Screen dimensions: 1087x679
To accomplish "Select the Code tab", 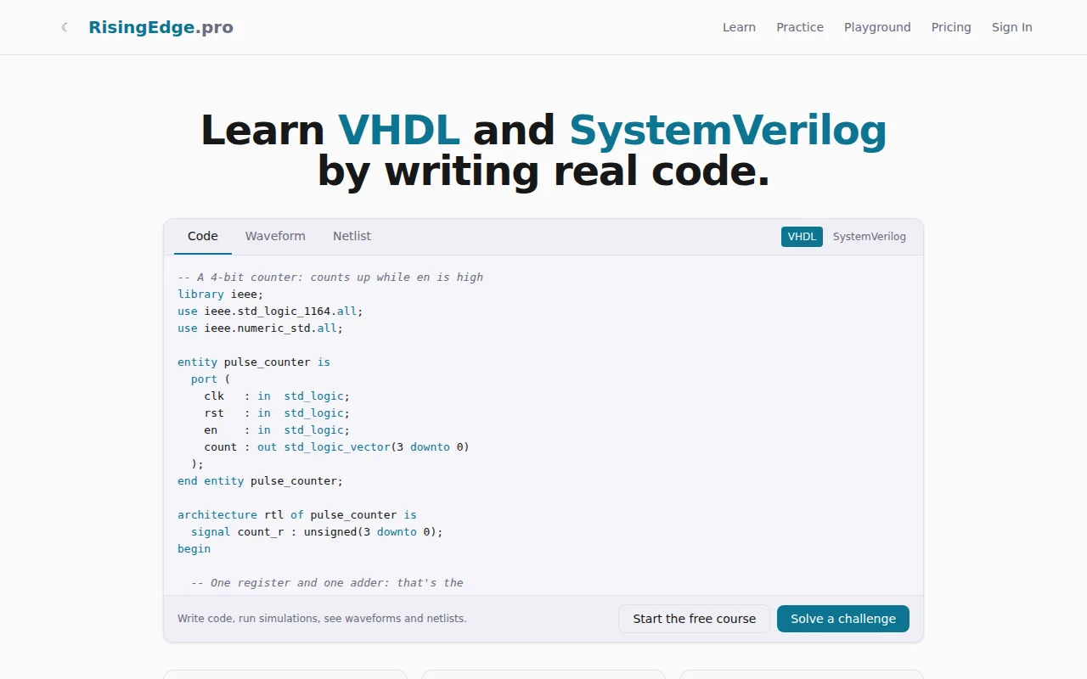I will tap(203, 237).
